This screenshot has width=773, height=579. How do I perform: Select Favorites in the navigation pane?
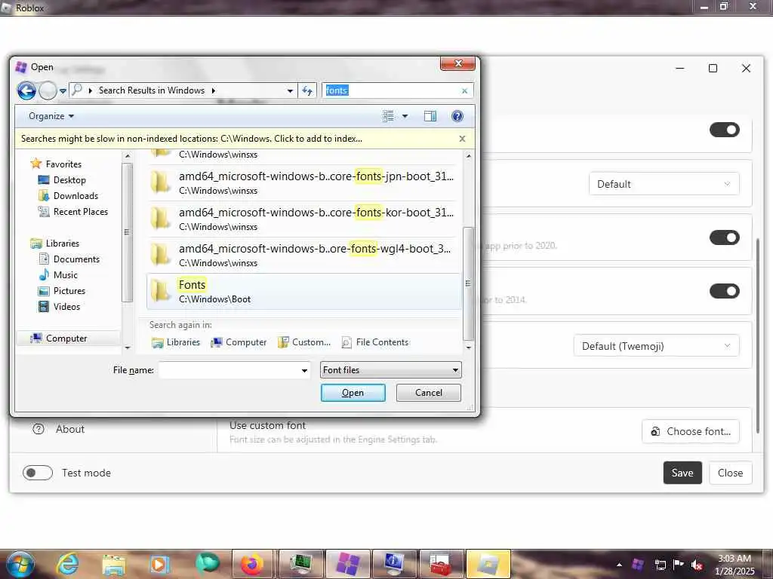coord(63,164)
